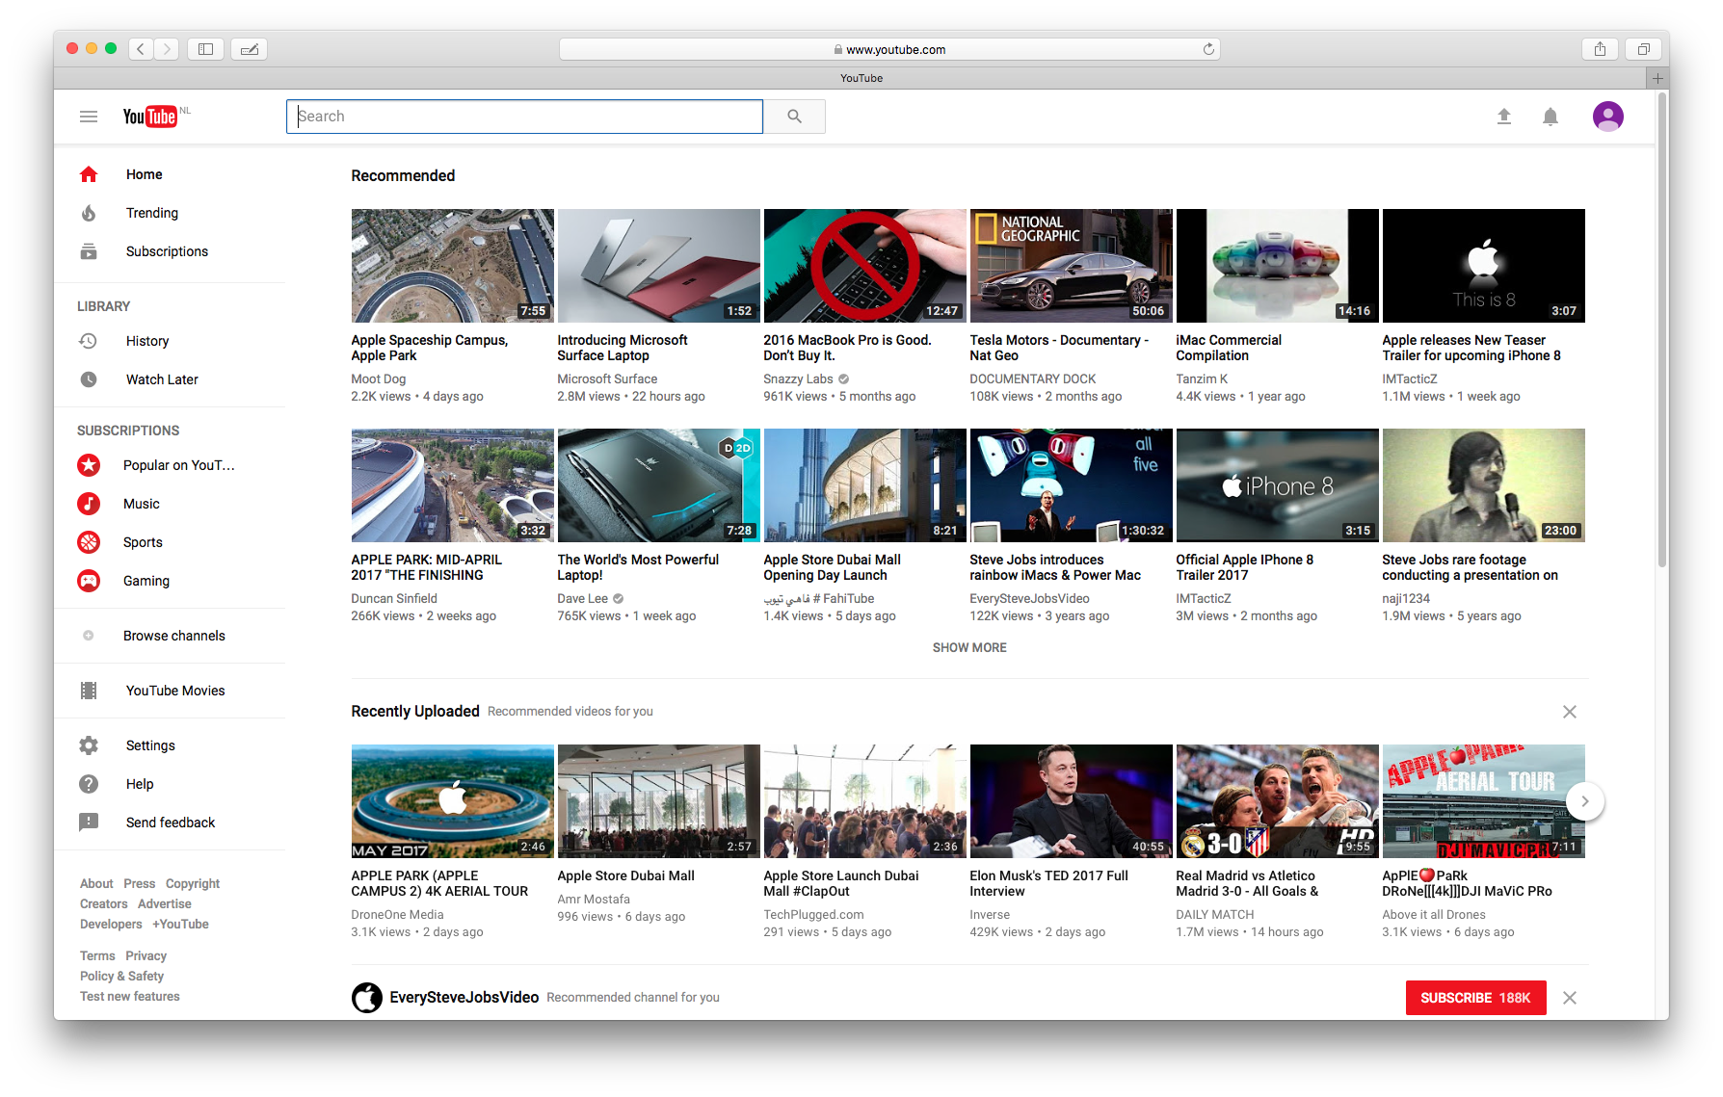Viewport: 1723px width, 1097px height.
Task: Add a new Safari tab with plus
Action: (x=1657, y=78)
